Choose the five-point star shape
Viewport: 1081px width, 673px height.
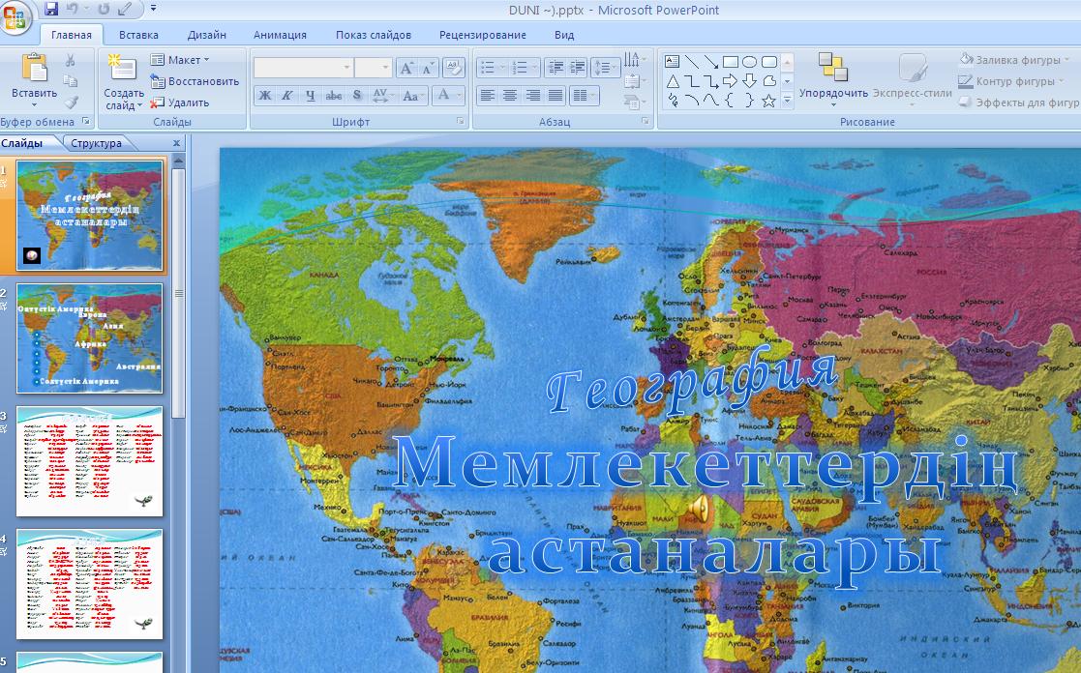tap(768, 102)
